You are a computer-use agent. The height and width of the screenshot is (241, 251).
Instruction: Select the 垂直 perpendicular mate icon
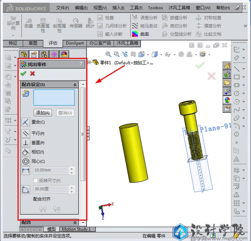26,143
